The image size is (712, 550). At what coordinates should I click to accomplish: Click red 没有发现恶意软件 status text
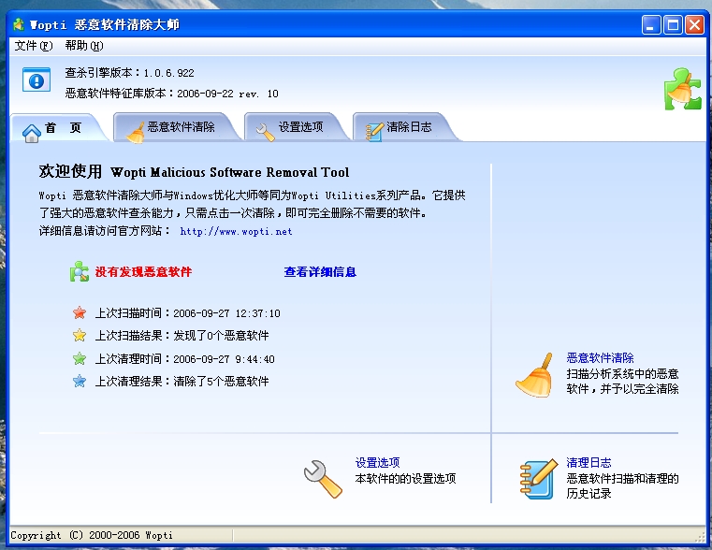coord(143,272)
